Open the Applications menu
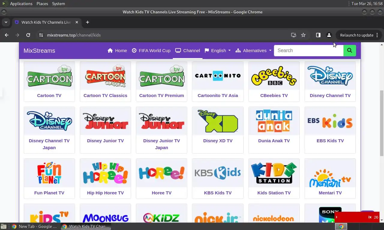This screenshot has height=230, width=384. 21,4
